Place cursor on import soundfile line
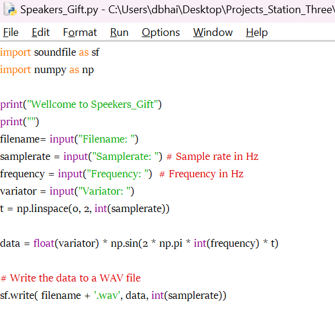The image size is (335, 333). tap(50, 52)
